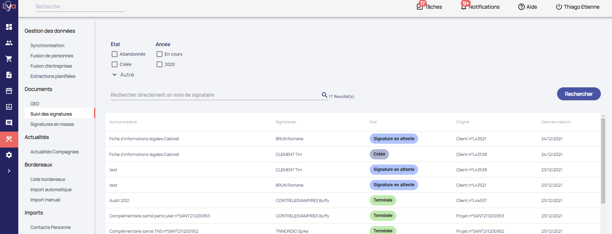Open the settings gear sidebar icon

coord(9,155)
